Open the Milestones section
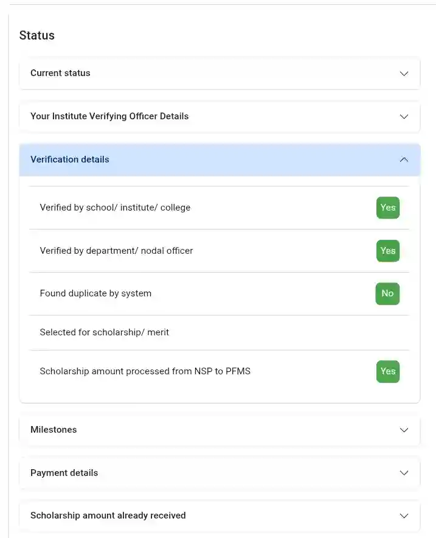436x538 pixels. coord(220,430)
